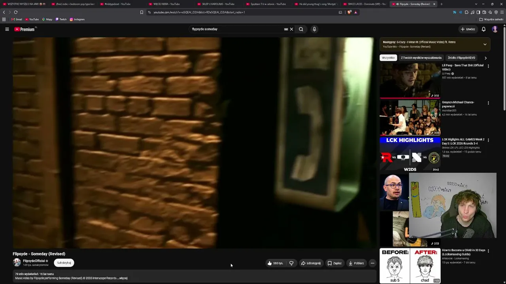This screenshot has height=284, width=506.
Task: Open the Instagram bookmark
Action: (77, 19)
